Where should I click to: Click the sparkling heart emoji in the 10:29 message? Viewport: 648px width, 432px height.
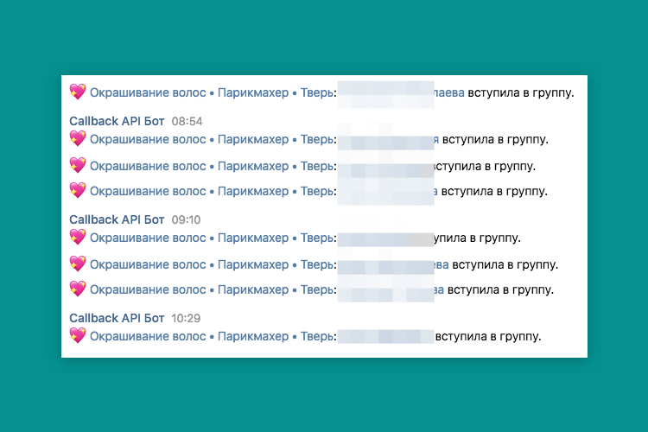coord(78,335)
